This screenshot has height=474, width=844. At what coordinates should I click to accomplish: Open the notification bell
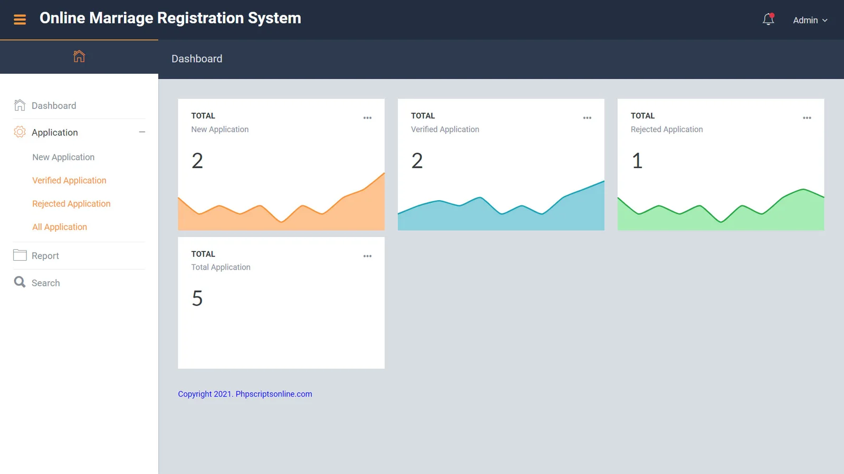point(769,19)
